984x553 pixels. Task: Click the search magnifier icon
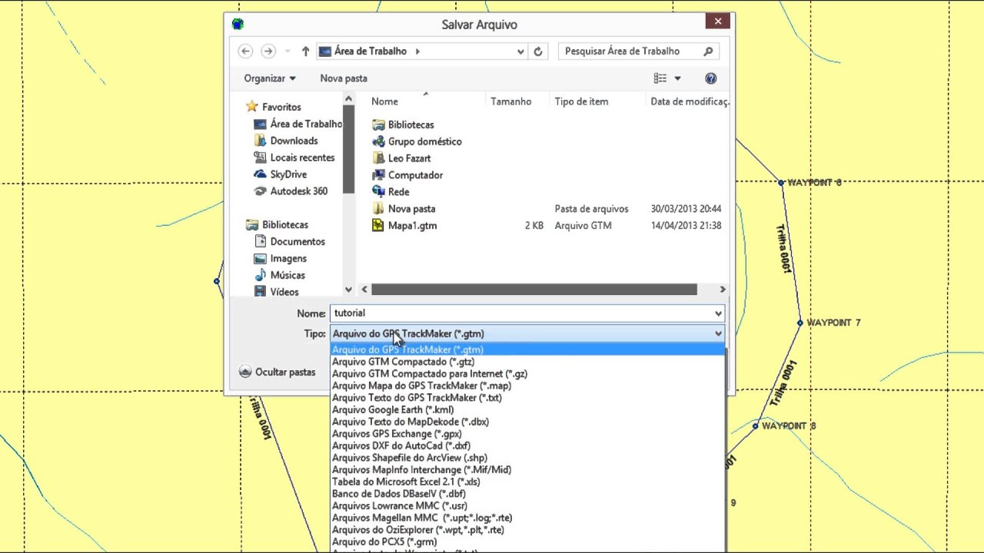click(708, 51)
